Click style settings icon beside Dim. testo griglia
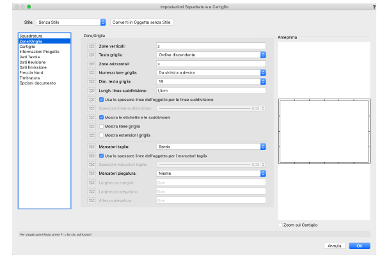The width and height of the screenshot is (391, 258). point(92,81)
